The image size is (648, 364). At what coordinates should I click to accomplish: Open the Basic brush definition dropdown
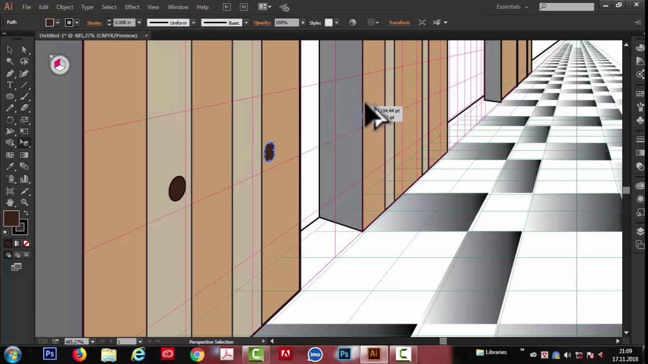click(246, 23)
